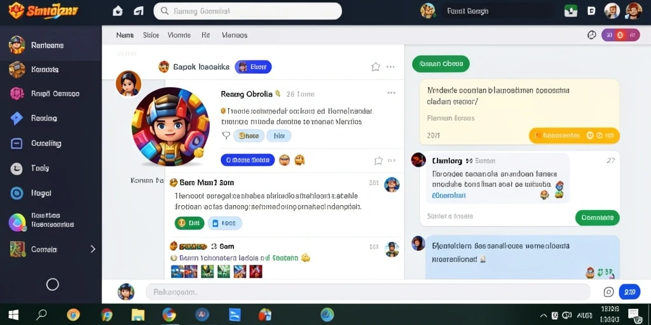The height and width of the screenshot is (325, 651).
Task: Click the message input field at the bottom
Action: (367, 292)
